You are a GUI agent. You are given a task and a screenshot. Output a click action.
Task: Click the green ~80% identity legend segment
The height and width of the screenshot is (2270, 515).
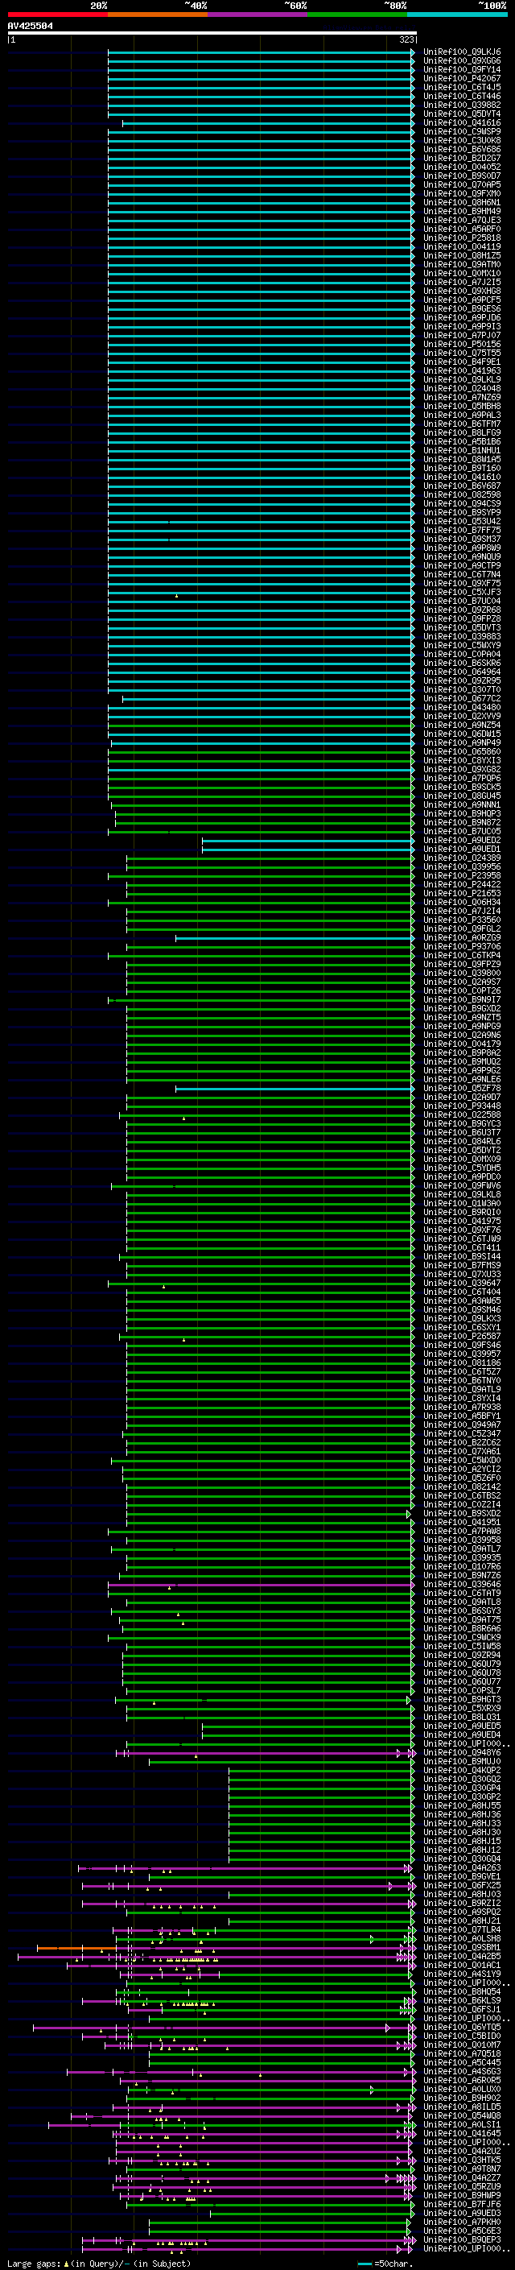(x=356, y=14)
